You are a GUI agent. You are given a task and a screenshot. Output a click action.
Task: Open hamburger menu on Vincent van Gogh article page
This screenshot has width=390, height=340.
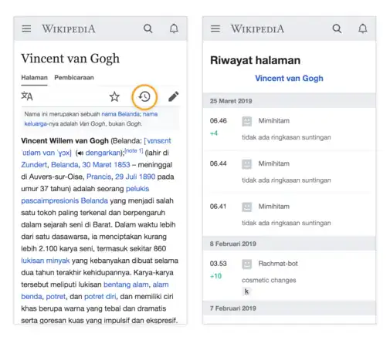tap(26, 29)
